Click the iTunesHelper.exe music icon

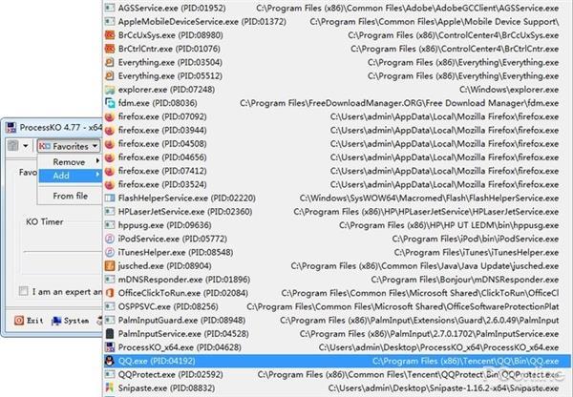pyautogui.click(x=110, y=252)
